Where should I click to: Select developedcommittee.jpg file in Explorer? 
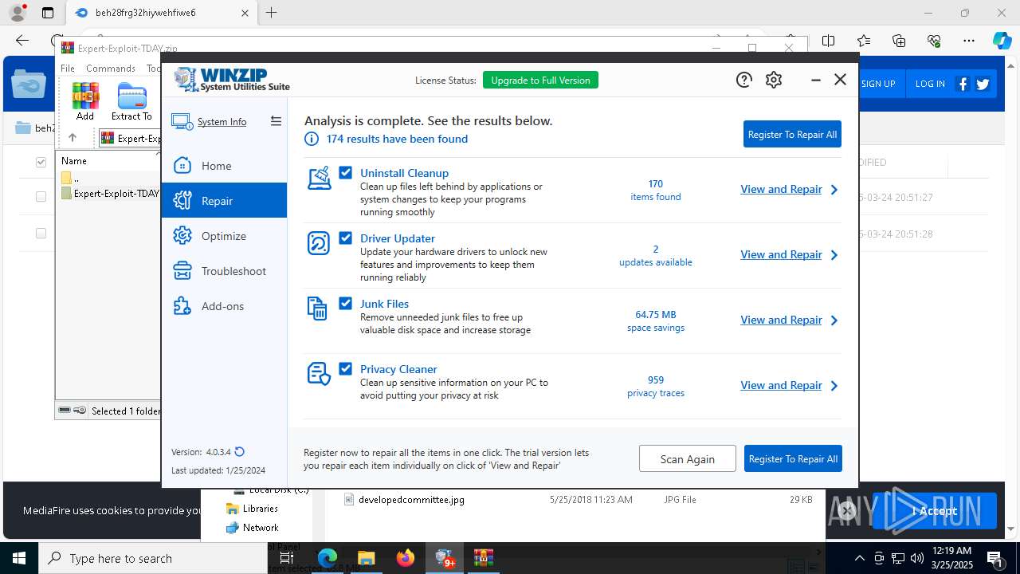click(x=411, y=499)
